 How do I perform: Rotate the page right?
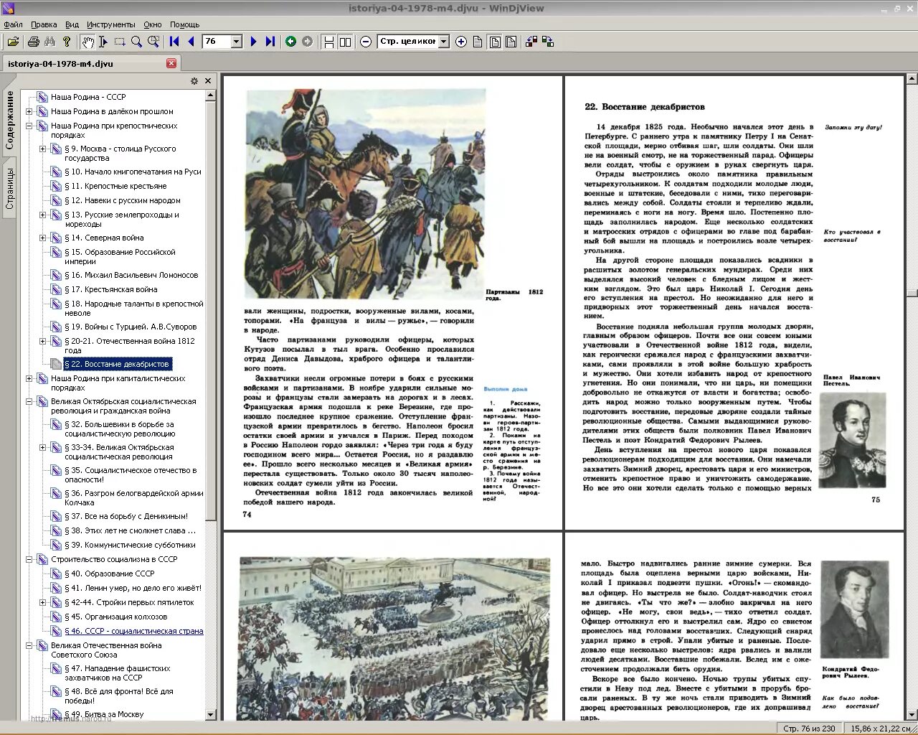(548, 42)
